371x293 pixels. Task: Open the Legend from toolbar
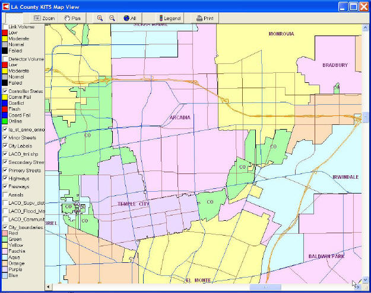pyautogui.click(x=169, y=18)
